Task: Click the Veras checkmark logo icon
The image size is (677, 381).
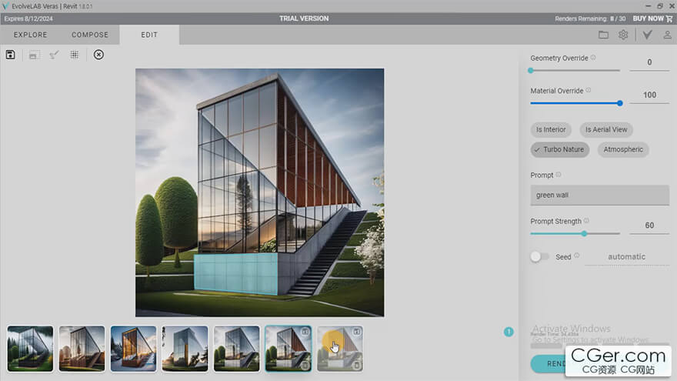Action: 648,35
